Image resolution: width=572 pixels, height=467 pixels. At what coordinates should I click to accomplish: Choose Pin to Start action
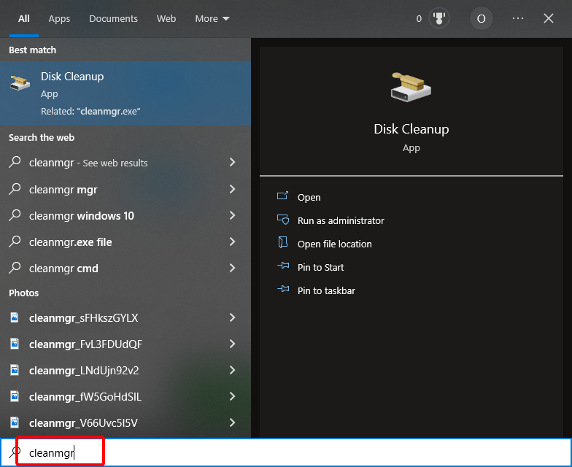click(320, 267)
